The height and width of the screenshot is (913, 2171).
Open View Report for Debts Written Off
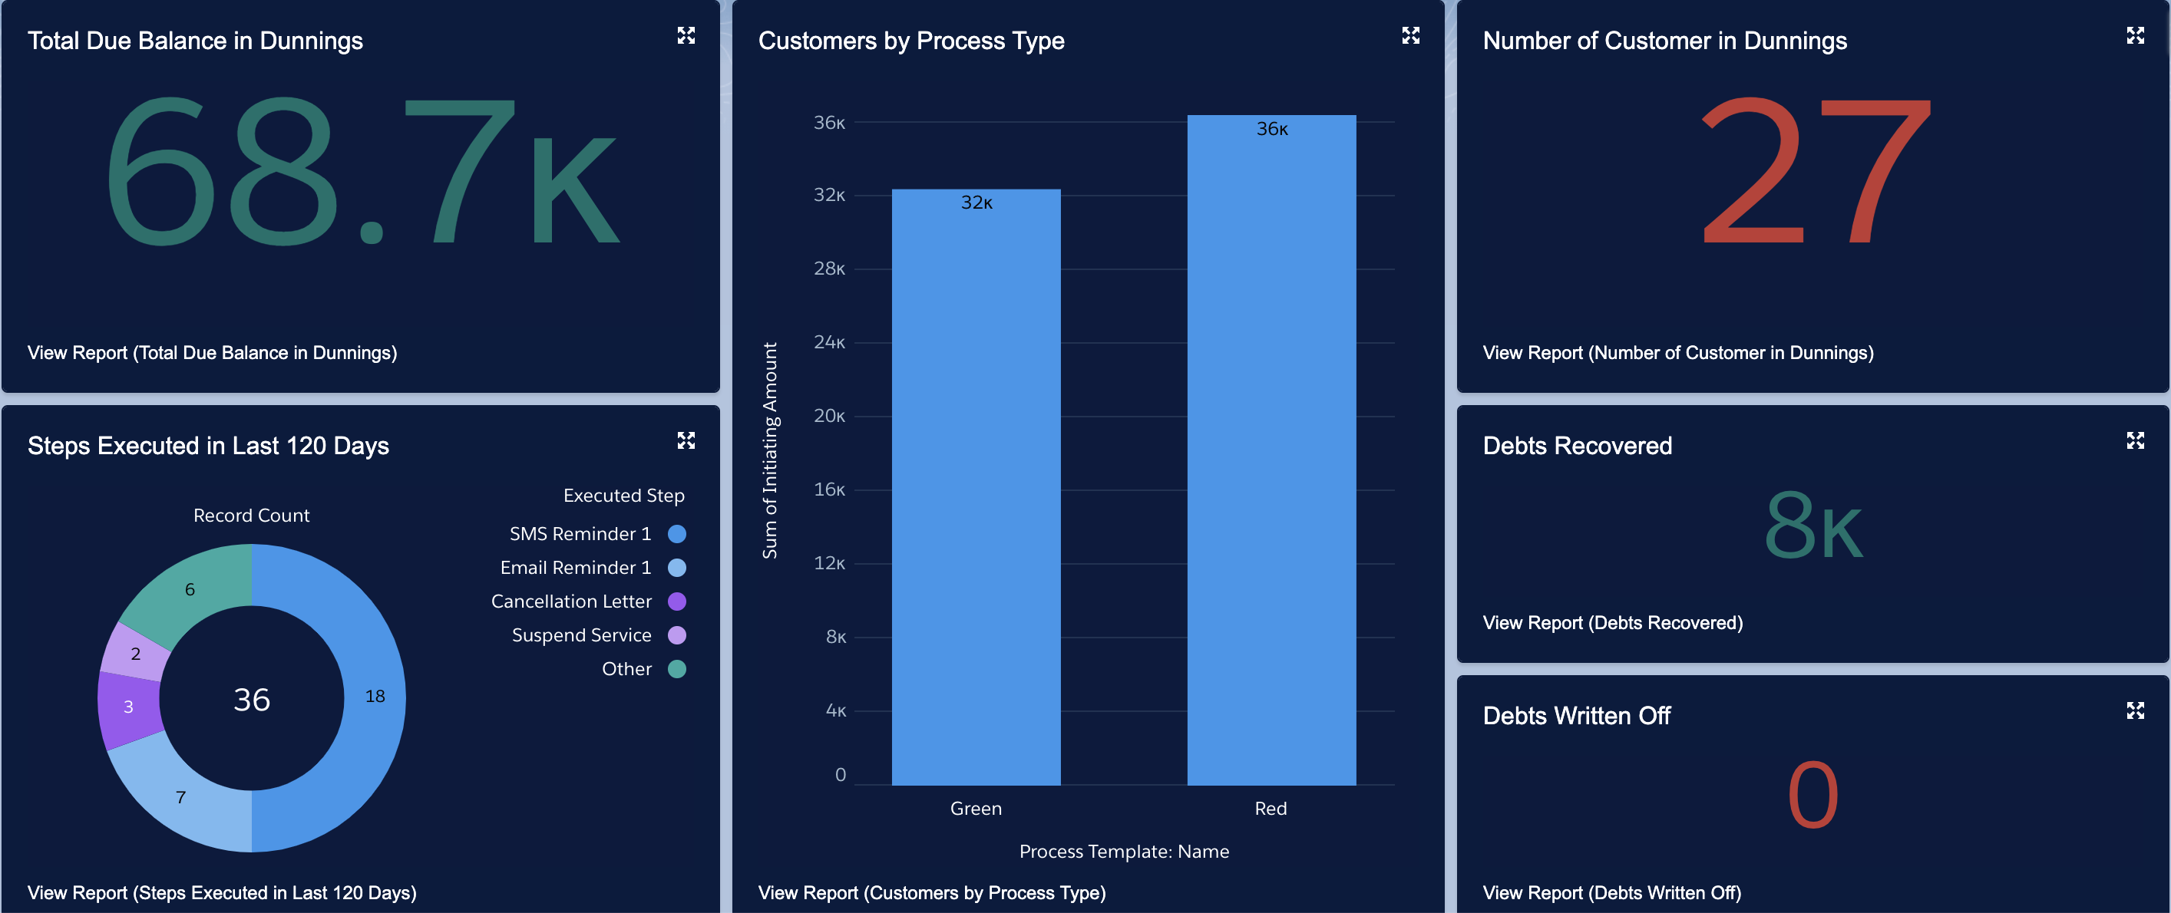(x=1612, y=892)
